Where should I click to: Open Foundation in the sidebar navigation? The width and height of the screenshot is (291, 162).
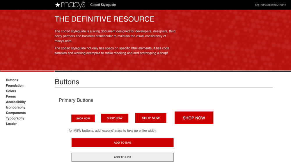[x=15, y=86]
